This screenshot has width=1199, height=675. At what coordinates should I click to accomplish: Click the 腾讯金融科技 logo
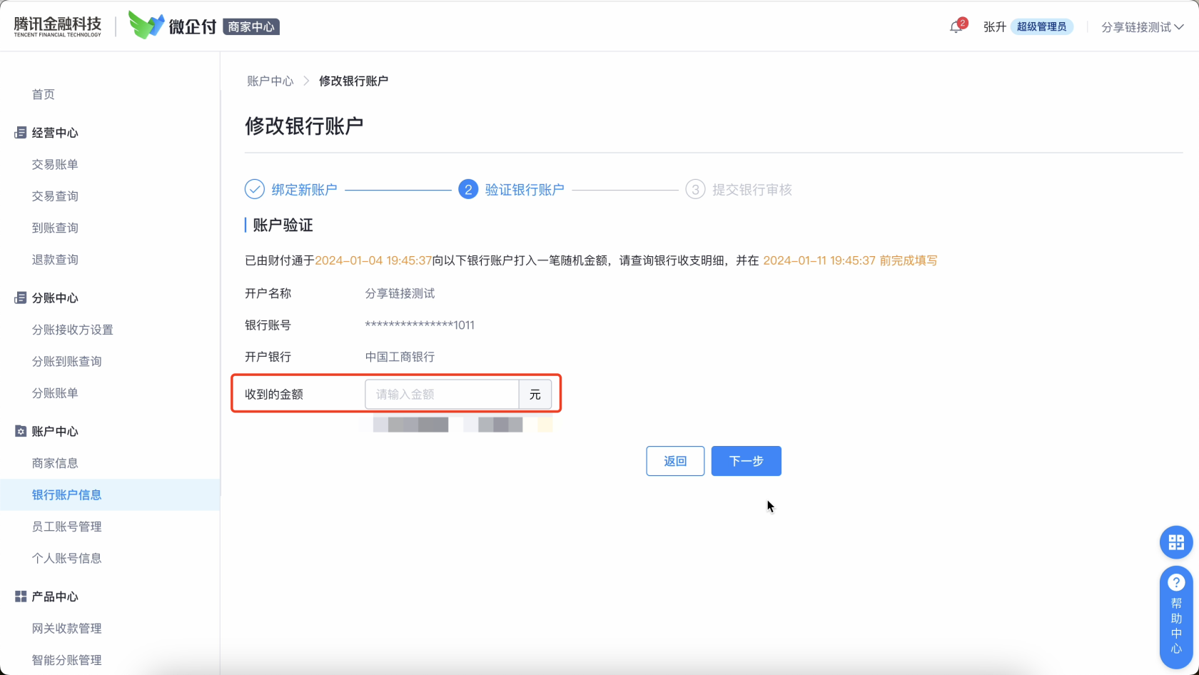(x=57, y=26)
